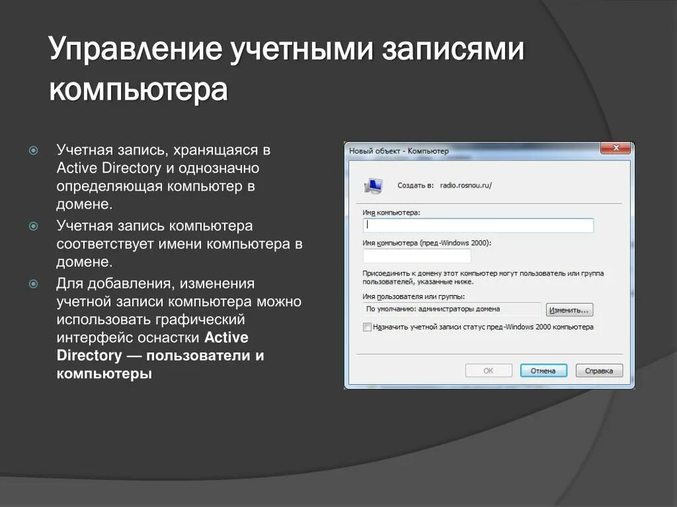Click the Изменить... button
The height and width of the screenshot is (507, 677).
569,310
